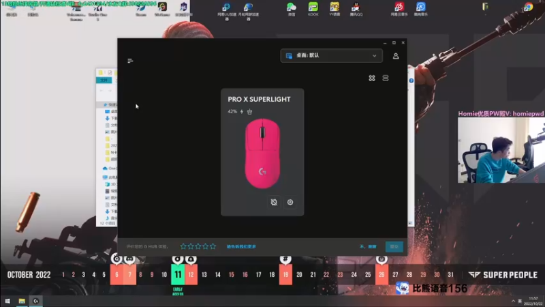Click the back arrow in File Explorer
The width and height of the screenshot is (545, 307).
pos(101,91)
